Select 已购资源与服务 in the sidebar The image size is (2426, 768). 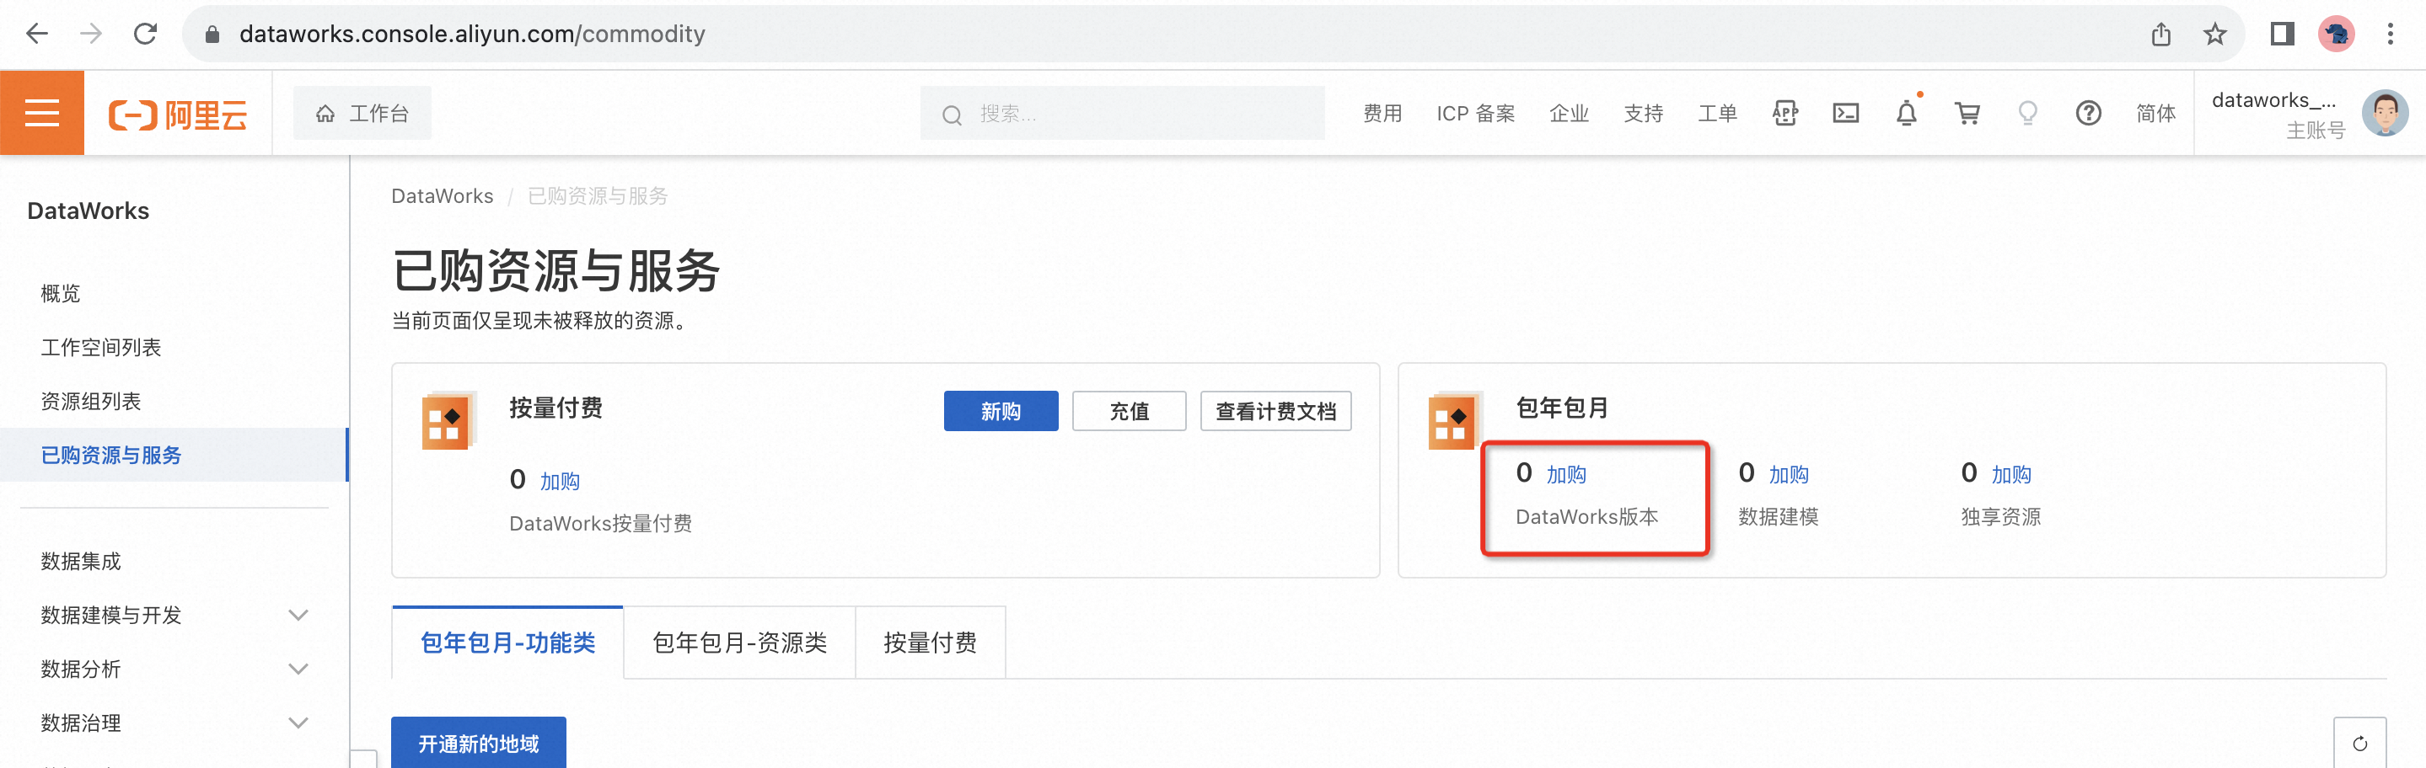pos(174,455)
